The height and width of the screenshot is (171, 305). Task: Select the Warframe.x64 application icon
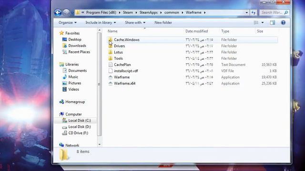point(110,84)
